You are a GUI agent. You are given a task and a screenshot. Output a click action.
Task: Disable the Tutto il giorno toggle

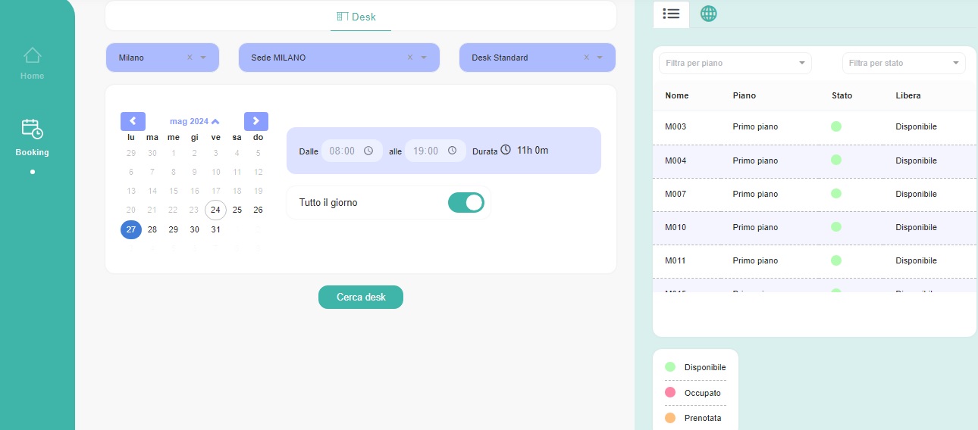[465, 203]
